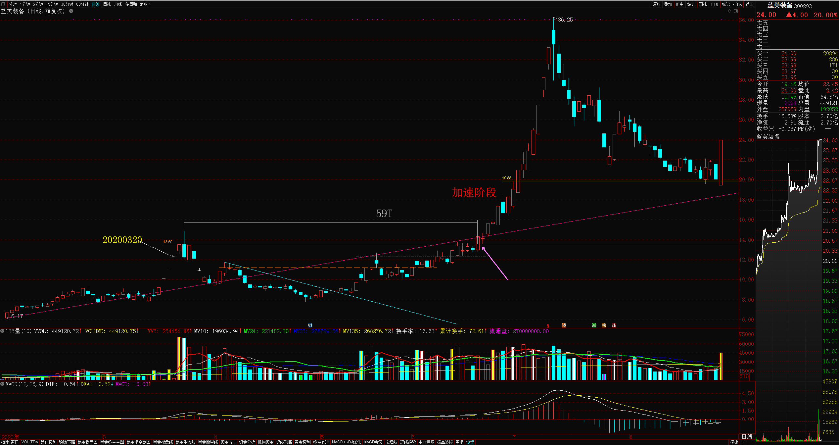Click the 复权 button in top toolbar
This screenshot has width=839, height=445.
click(657, 4)
